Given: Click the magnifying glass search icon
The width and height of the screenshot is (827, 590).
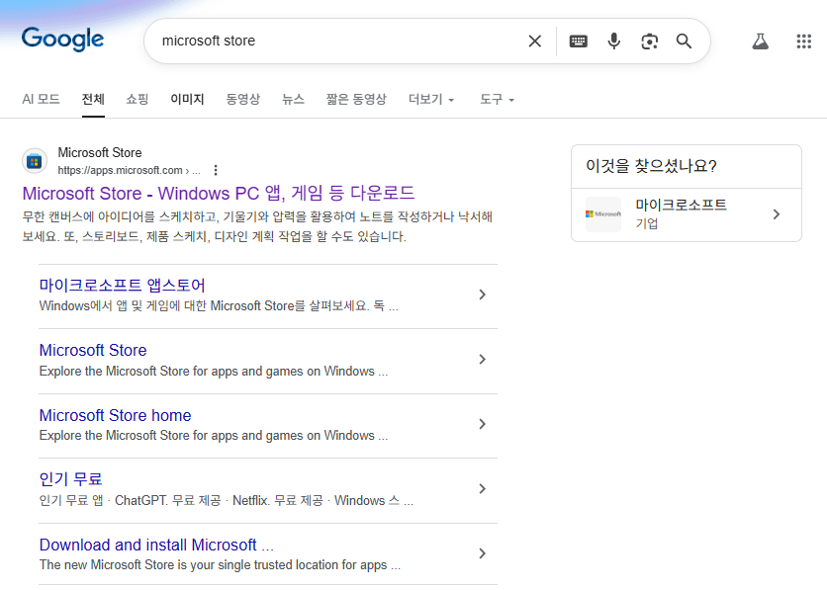Looking at the screenshot, I should point(684,41).
